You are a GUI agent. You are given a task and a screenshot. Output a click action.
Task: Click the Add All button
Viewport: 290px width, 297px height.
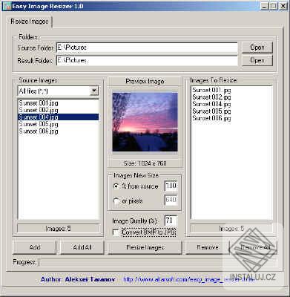tap(82, 247)
